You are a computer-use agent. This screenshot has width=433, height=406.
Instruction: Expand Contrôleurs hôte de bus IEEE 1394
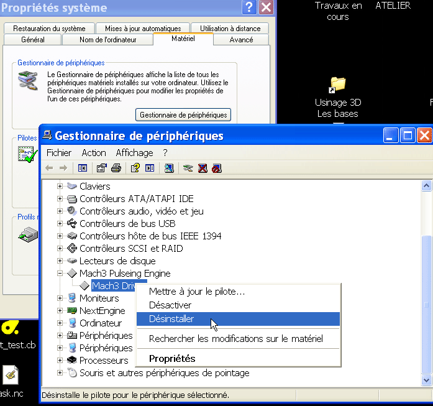coord(60,236)
